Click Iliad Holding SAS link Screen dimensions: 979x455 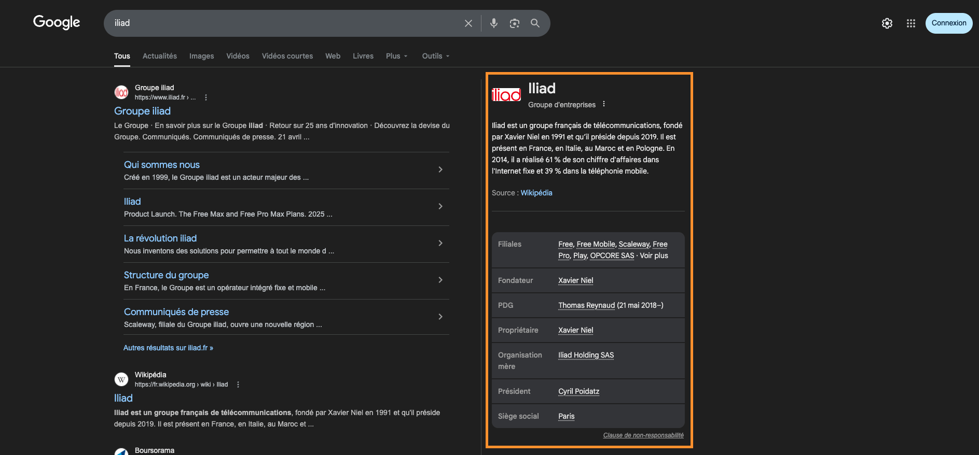coord(586,355)
